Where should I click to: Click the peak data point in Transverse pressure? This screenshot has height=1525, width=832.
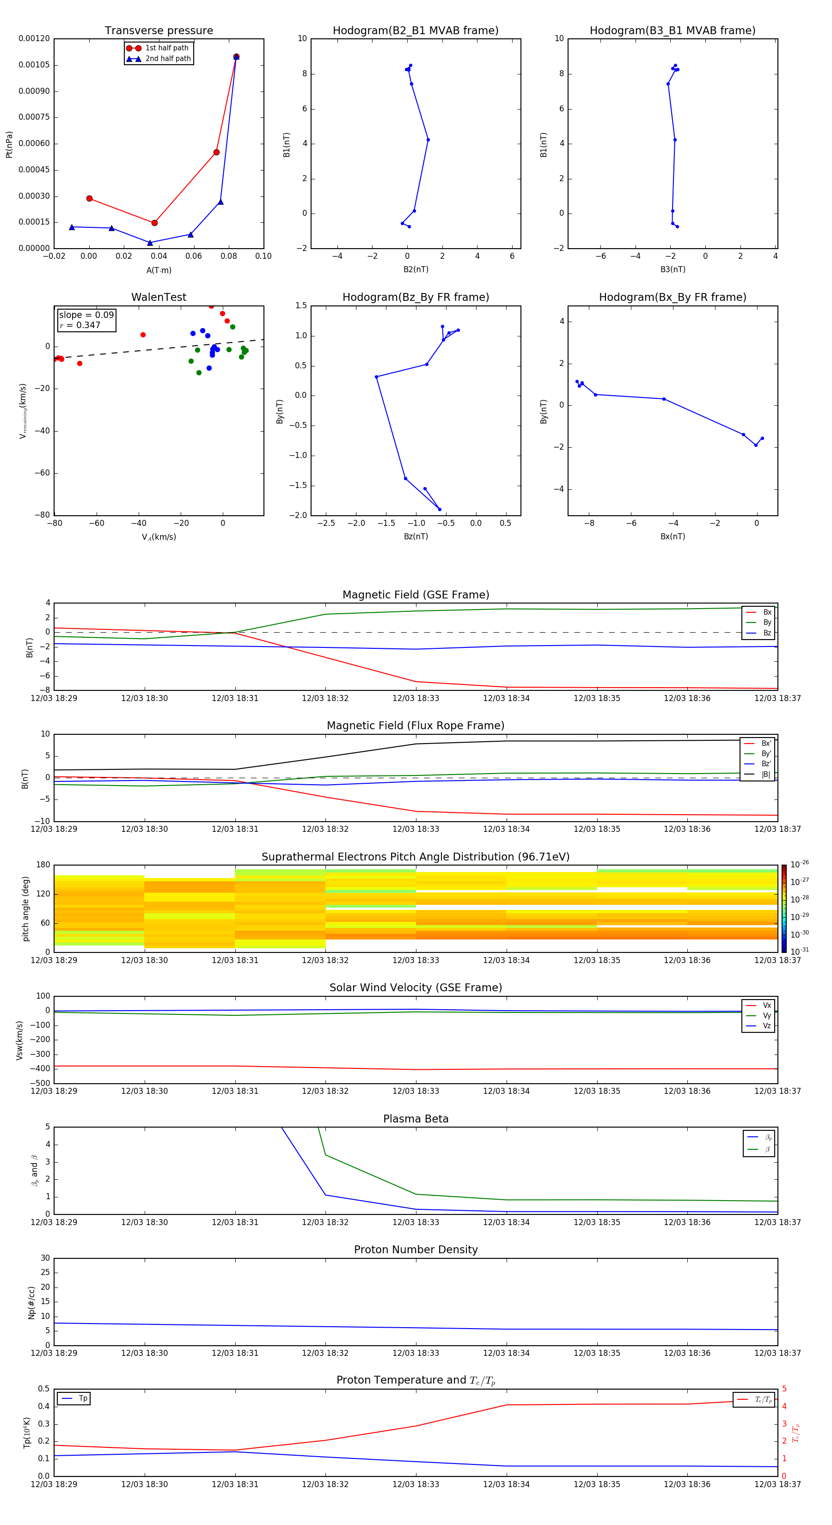(236, 57)
